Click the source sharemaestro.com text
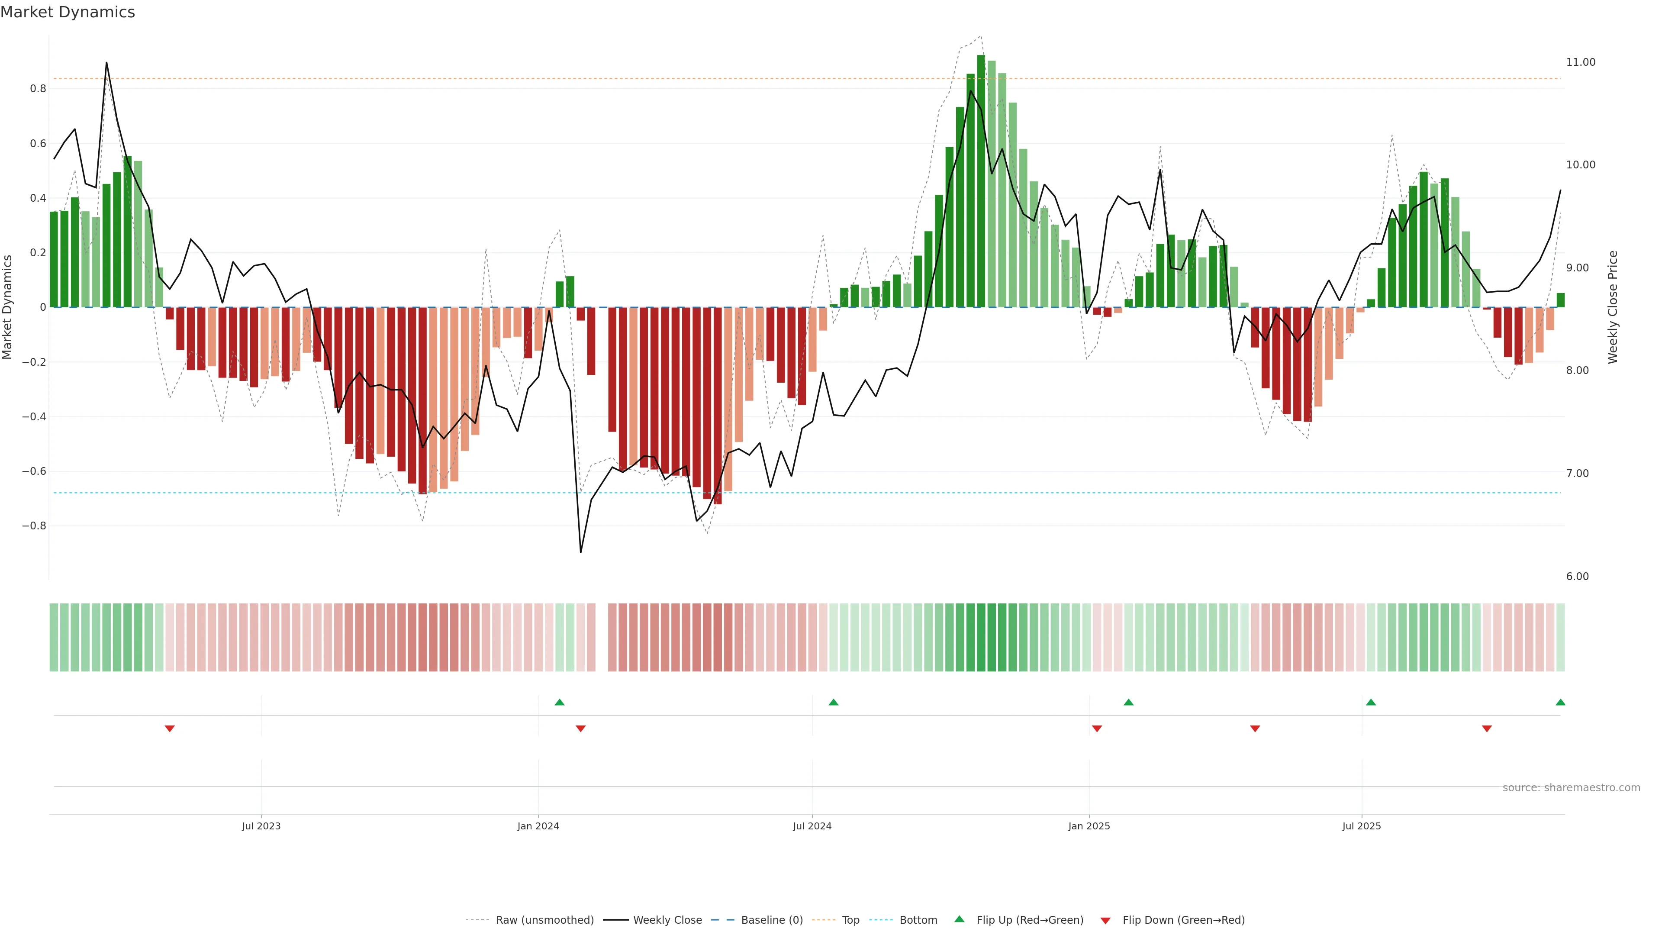 [x=1571, y=788]
